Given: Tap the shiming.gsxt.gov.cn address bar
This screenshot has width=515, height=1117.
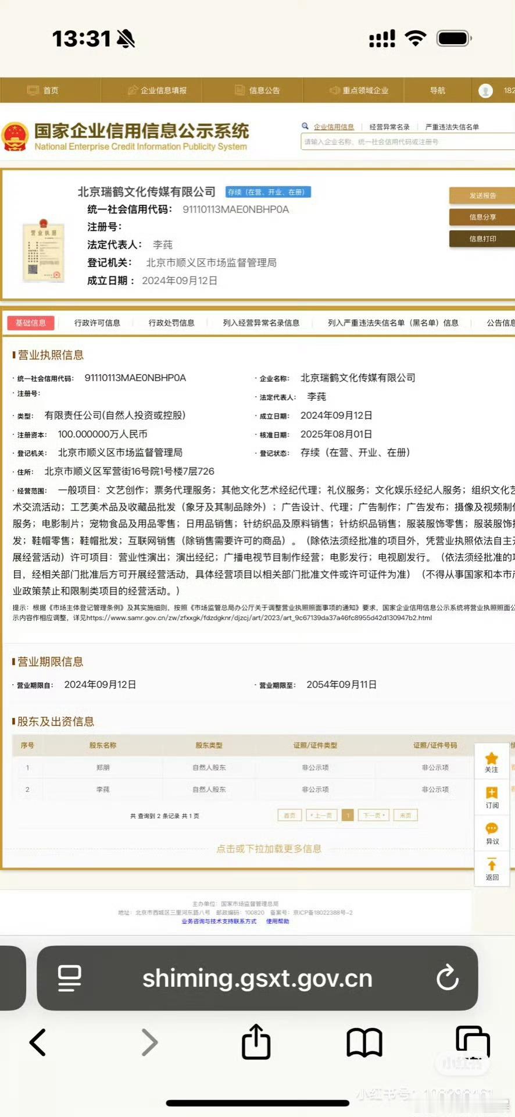Looking at the screenshot, I should (x=257, y=979).
